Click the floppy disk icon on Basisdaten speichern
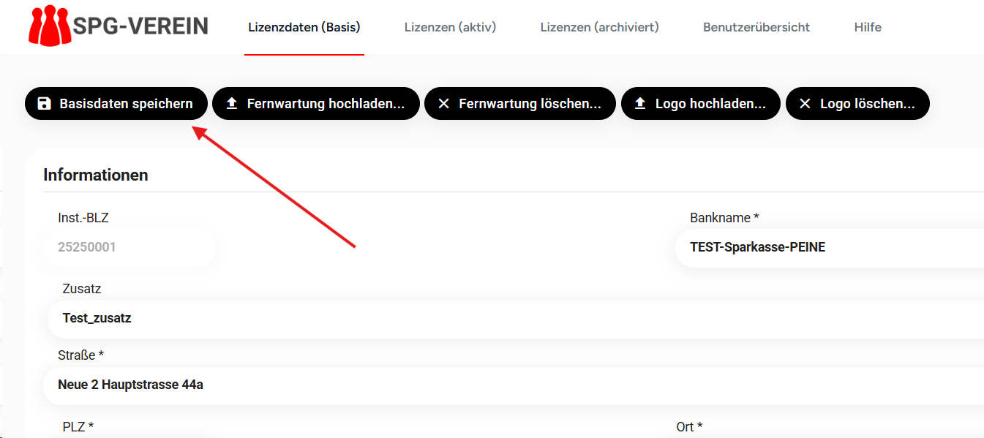The width and height of the screenshot is (984, 438). pyautogui.click(x=45, y=104)
